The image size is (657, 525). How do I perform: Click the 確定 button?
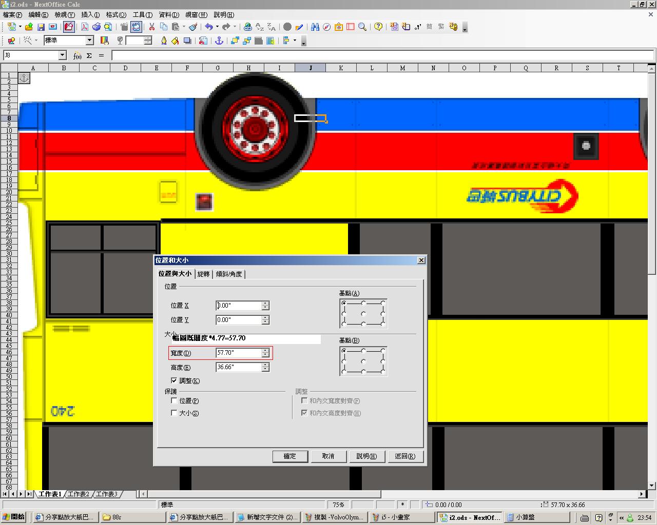tap(290, 456)
